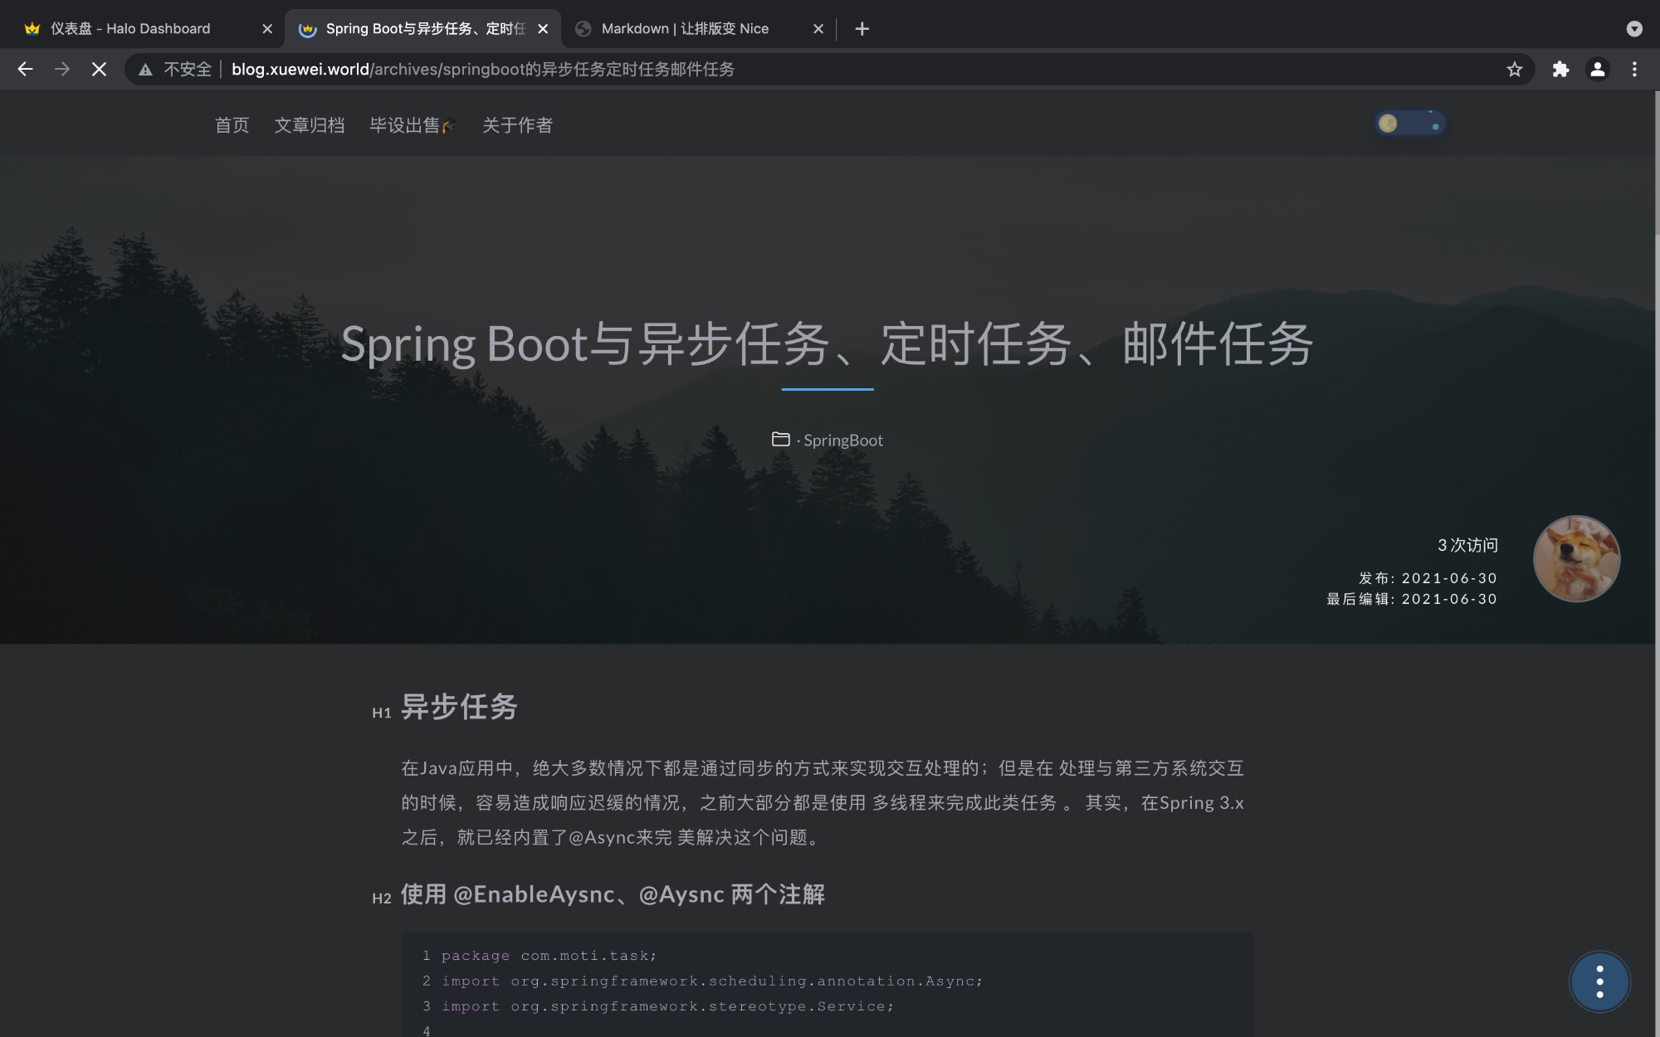Bookmark this page with the star icon
The width and height of the screenshot is (1660, 1037).
(1515, 70)
